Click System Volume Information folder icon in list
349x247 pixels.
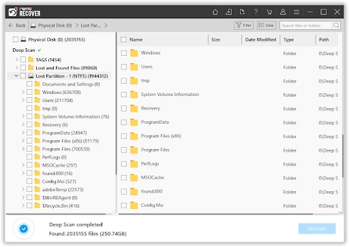coord(134,95)
